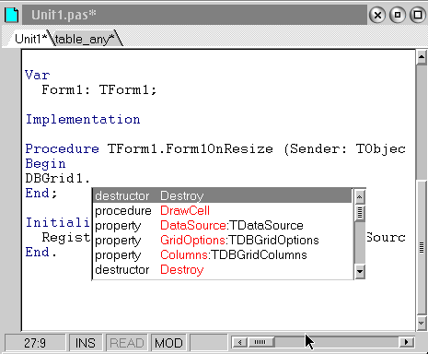Click the MOD modified status indicator

pyautogui.click(x=168, y=343)
